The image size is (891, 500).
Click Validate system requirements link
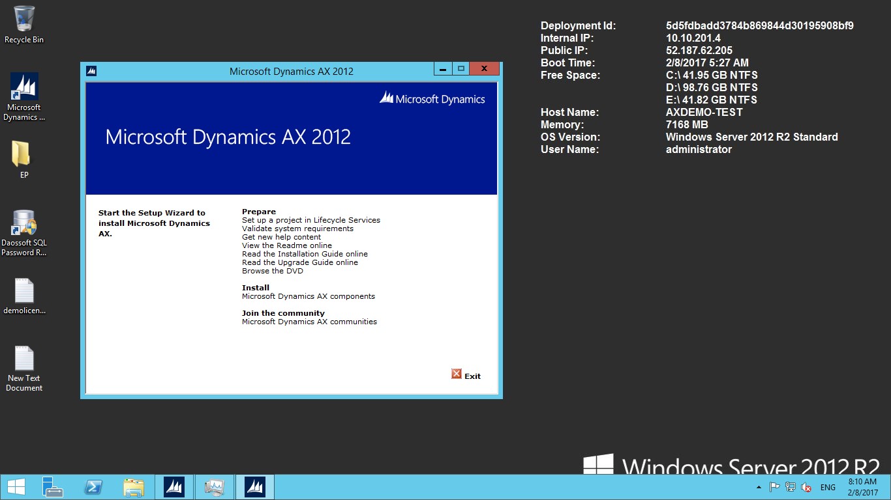[x=297, y=229]
